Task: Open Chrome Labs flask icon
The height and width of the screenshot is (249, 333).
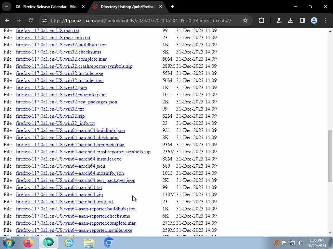Action: (279, 20)
